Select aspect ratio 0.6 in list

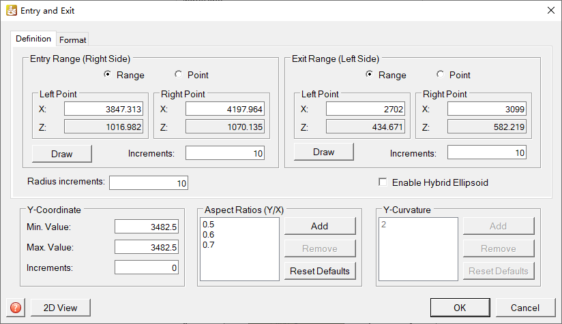click(208, 235)
